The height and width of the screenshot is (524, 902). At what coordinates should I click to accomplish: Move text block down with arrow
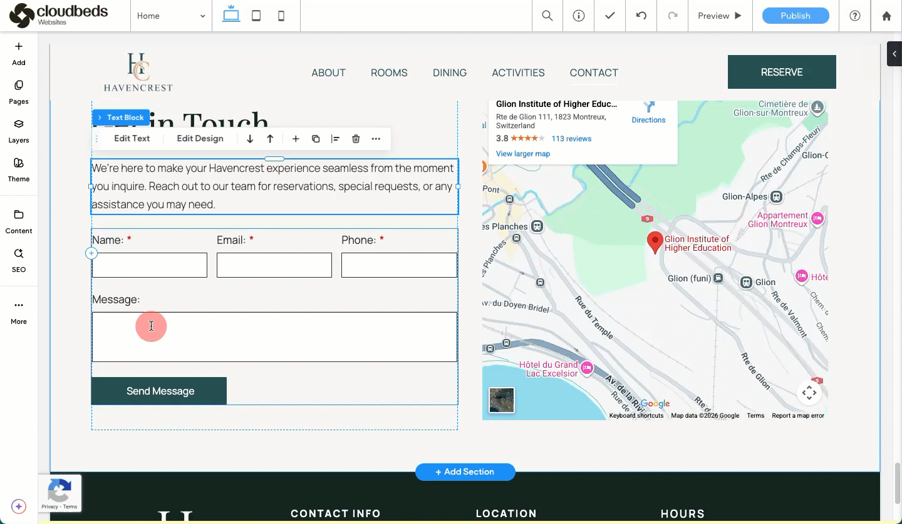coord(250,139)
